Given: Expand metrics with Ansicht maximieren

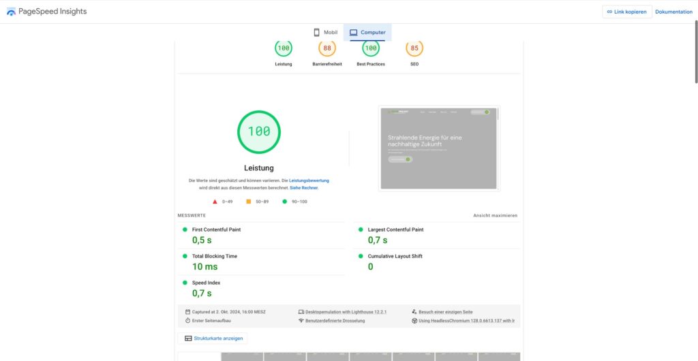Looking at the screenshot, I should (496, 215).
